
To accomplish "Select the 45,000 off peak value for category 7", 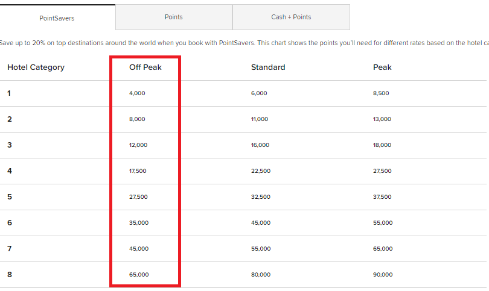I will pos(139,248).
